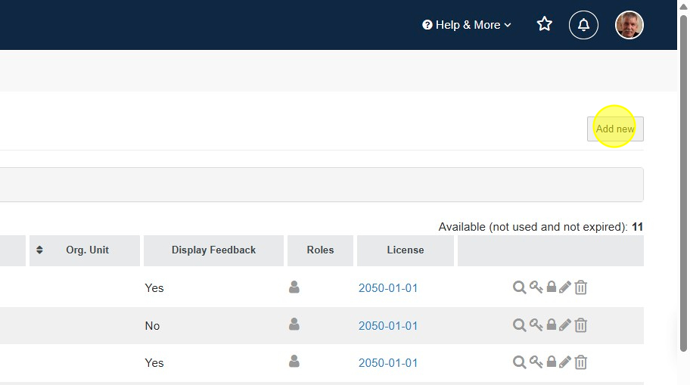Open first row's 2050-01-01 license link

click(x=388, y=288)
